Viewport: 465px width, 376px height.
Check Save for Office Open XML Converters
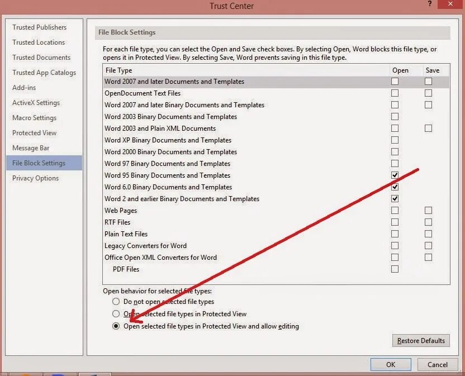click(428, 258)
